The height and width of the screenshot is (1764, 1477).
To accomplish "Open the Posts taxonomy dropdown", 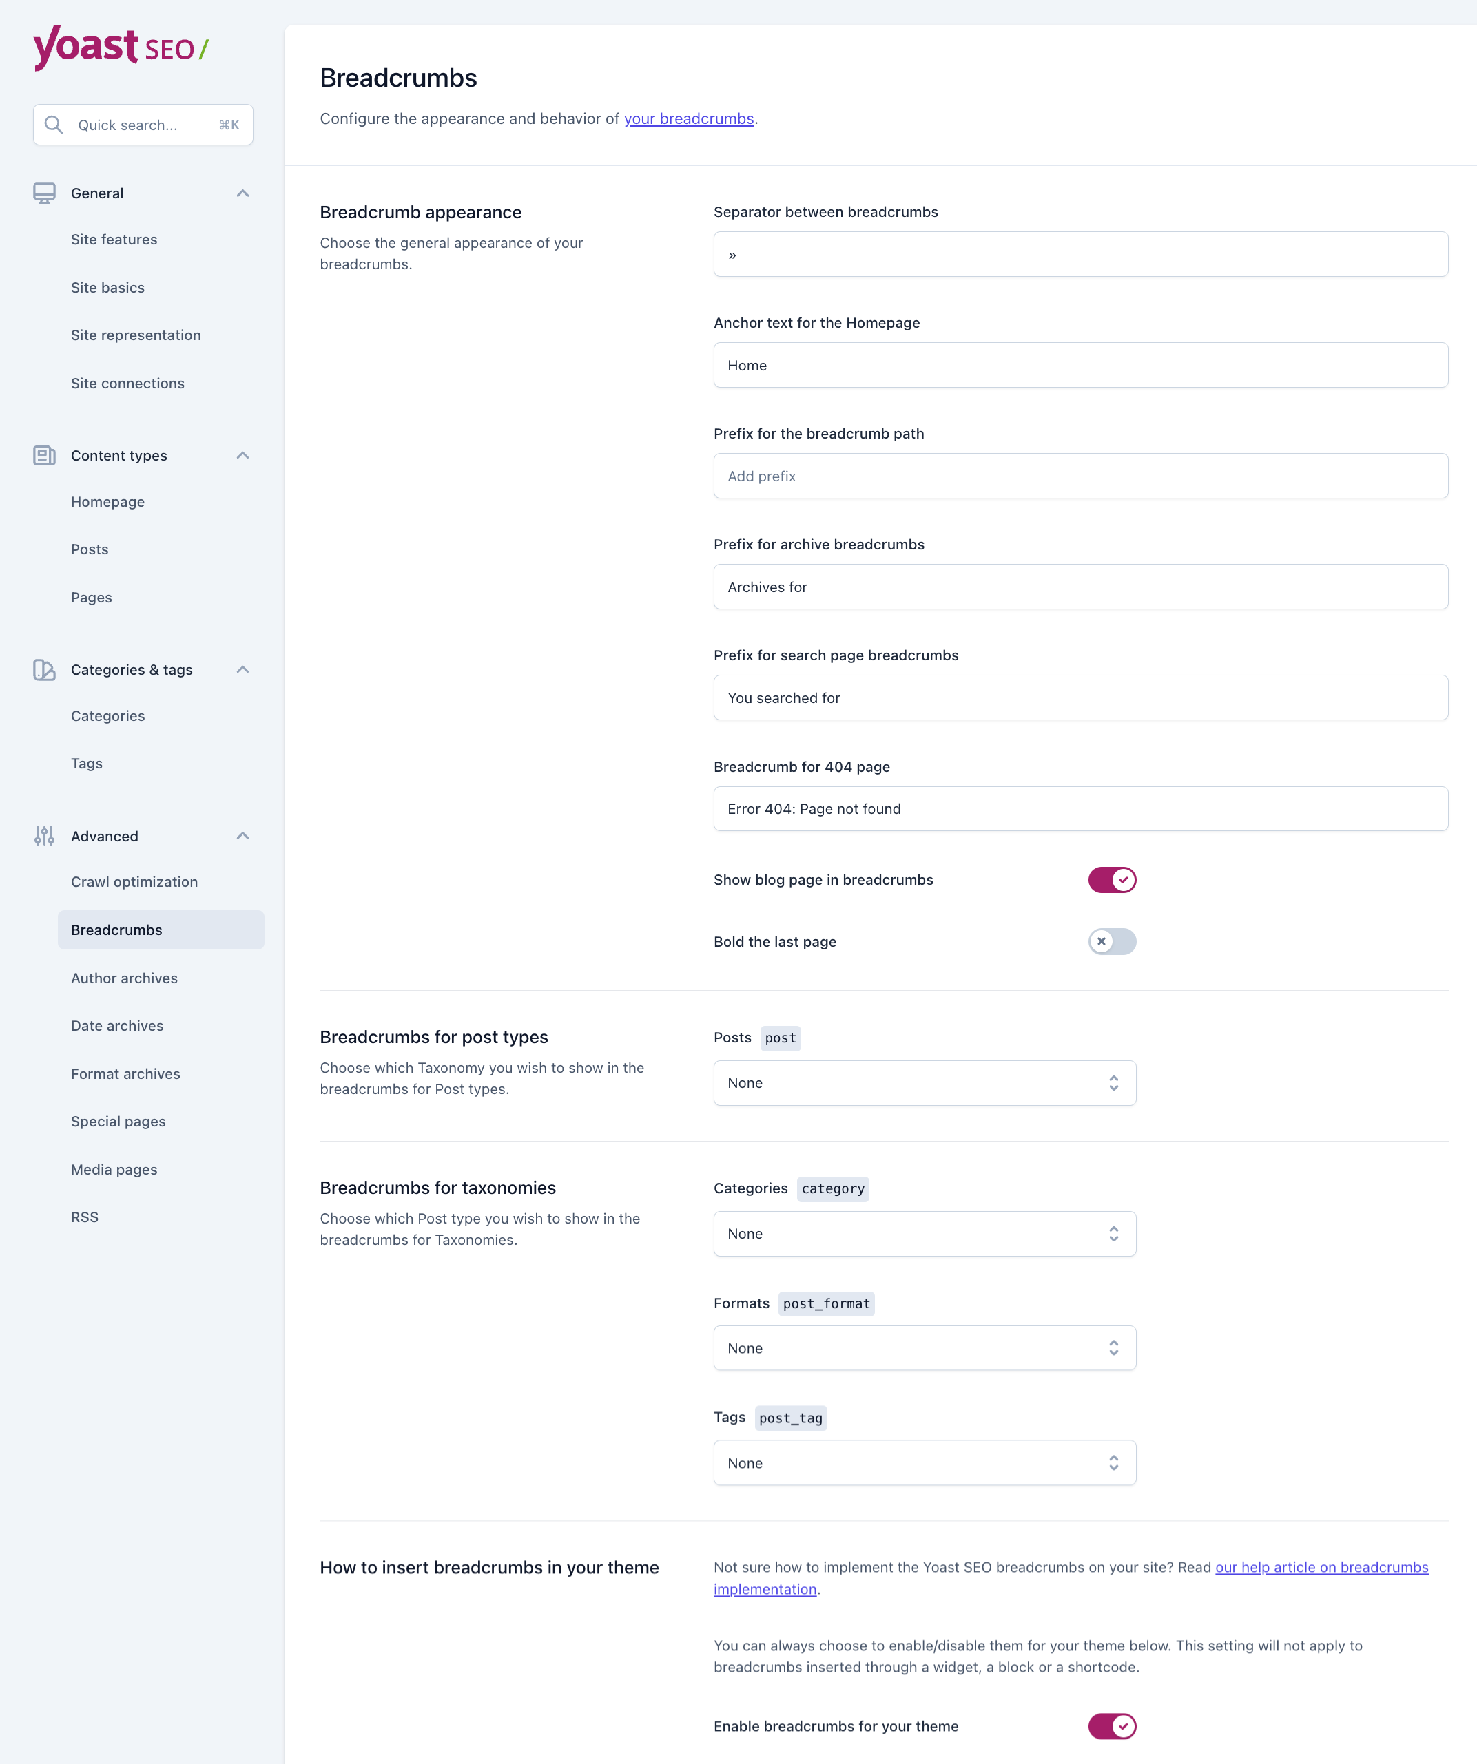I will [x=924, y=1083].
